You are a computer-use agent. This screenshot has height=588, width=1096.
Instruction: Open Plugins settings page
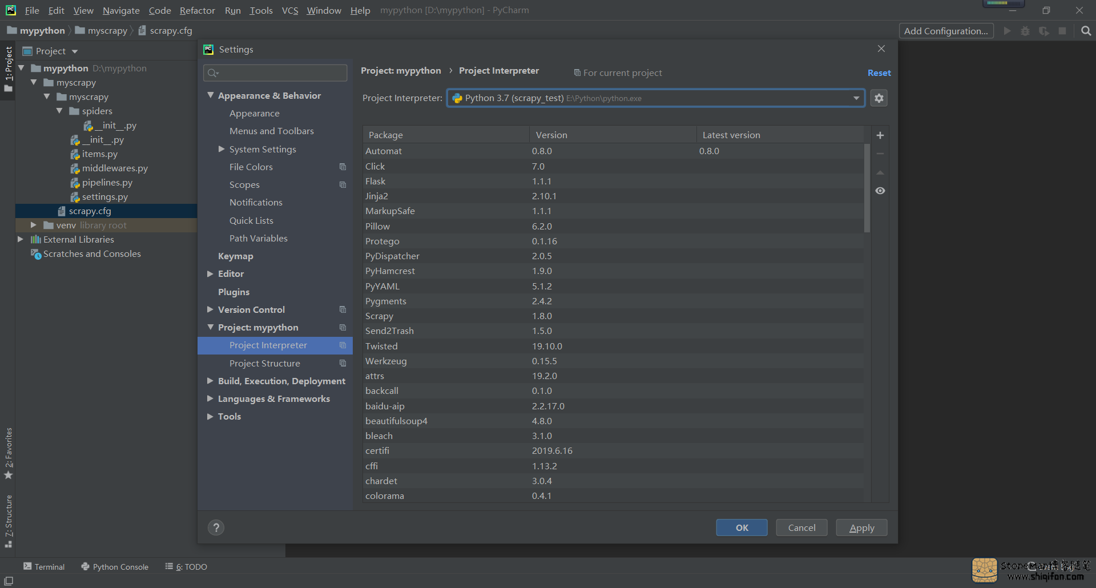click(233, 292)
